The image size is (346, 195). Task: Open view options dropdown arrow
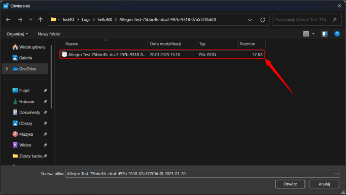(x=313, y=34)
